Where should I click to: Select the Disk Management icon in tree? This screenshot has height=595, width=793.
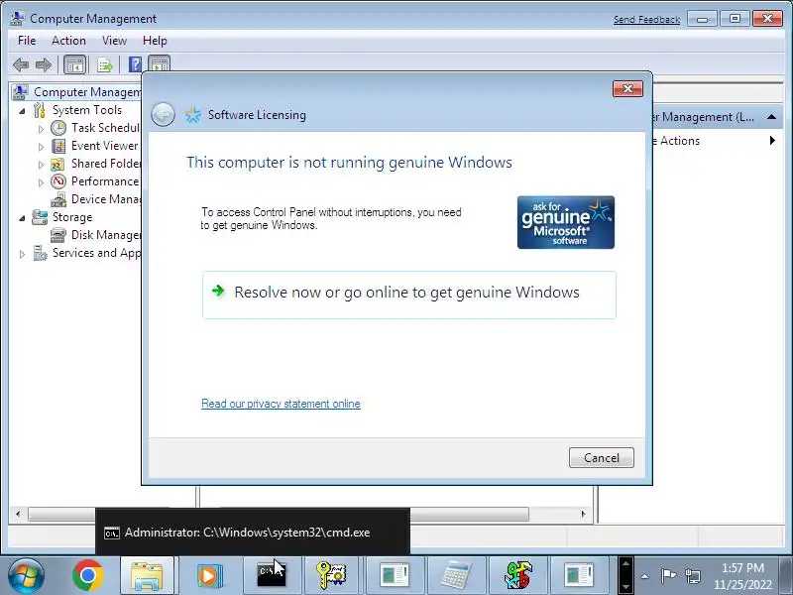pos(58,235)
